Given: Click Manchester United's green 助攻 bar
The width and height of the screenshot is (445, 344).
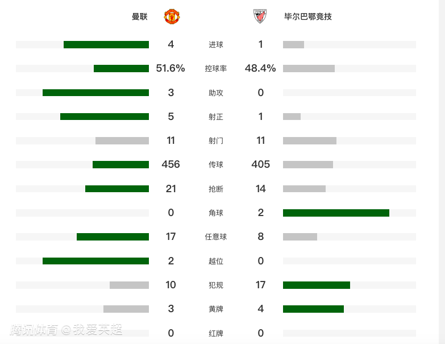Looking at the screenshot, I should [x=95, y=93].
